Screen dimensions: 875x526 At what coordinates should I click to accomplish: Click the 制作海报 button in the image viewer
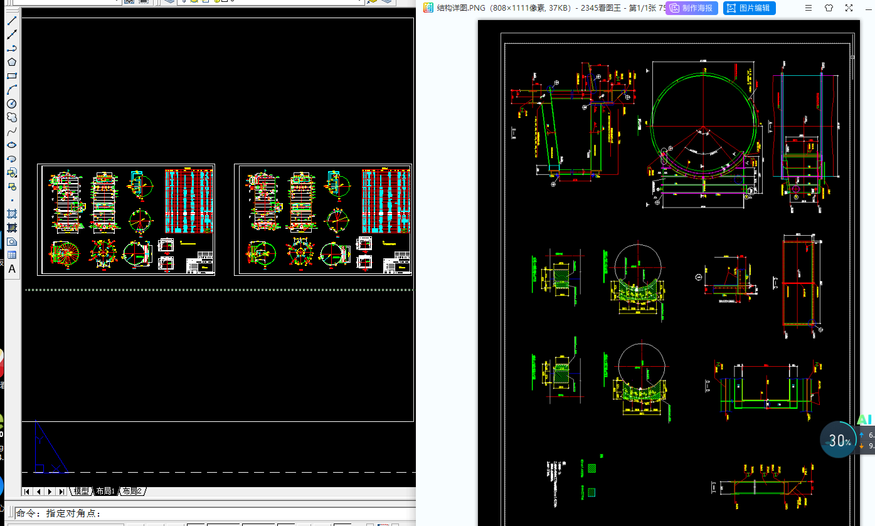coord(692,8)
